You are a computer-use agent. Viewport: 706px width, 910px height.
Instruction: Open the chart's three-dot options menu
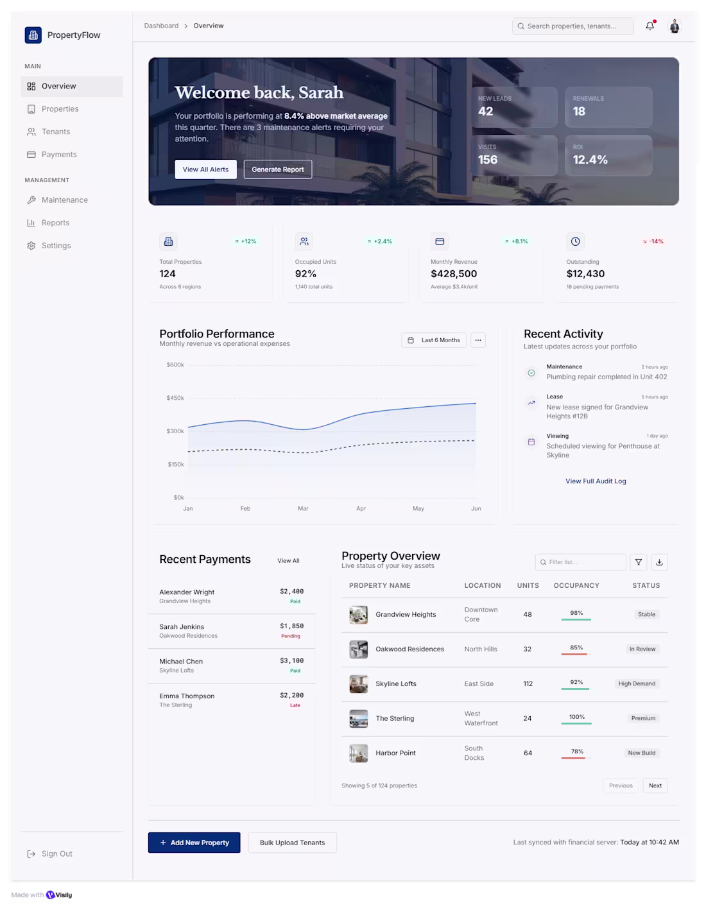pyautogui.click(x=478, y=340)
